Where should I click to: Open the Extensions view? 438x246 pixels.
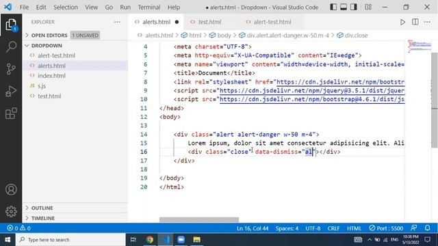click(x=11, y=113)
